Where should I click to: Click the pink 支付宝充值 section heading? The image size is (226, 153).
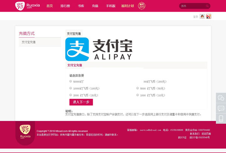point(75,65)
